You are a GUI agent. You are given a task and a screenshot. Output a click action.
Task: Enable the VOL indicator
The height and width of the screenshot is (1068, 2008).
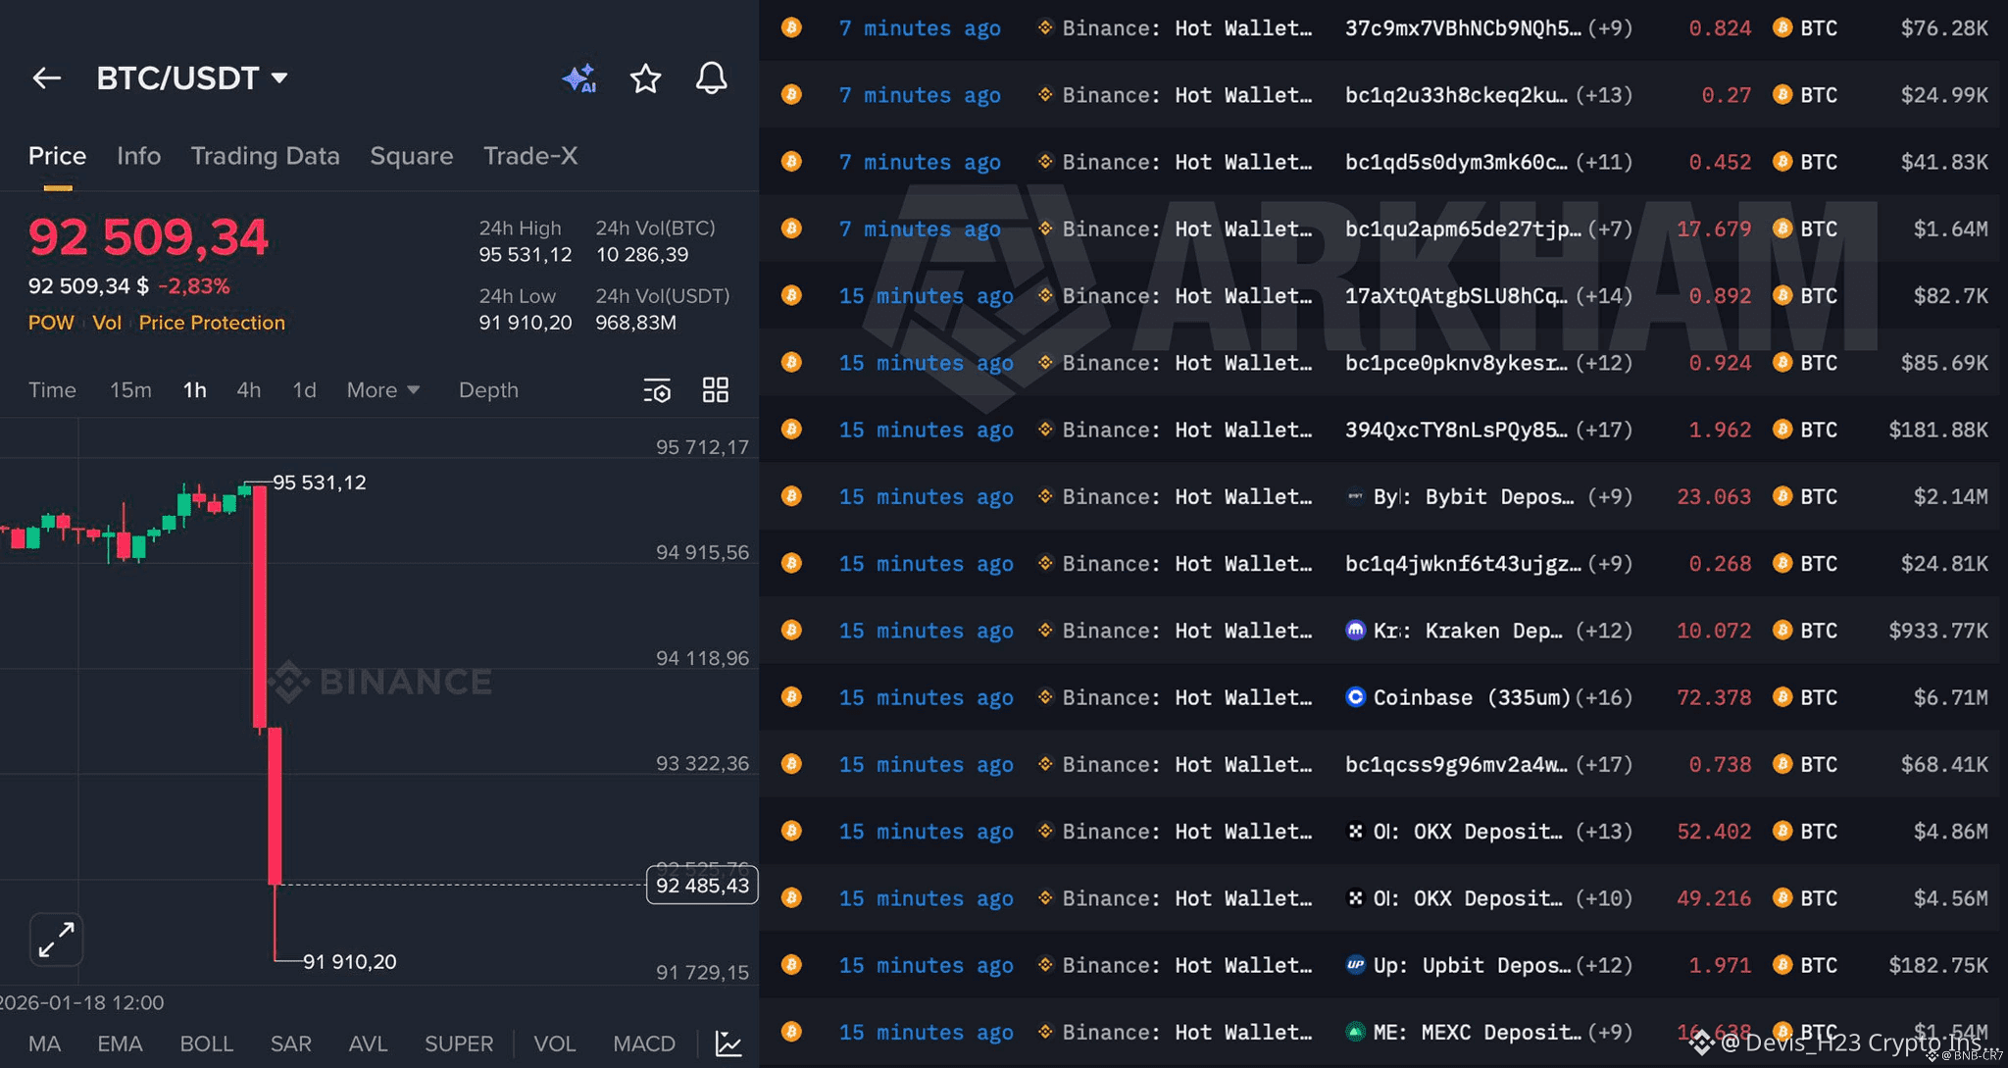pos(556,1043)
